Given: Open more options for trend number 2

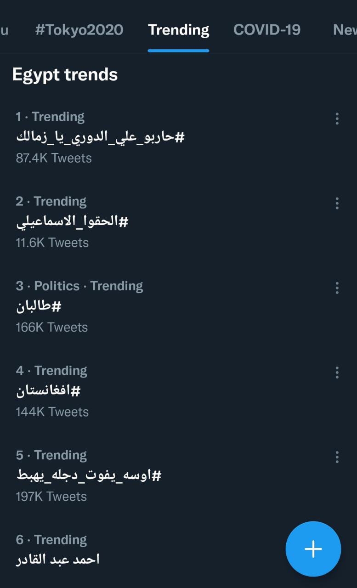Looking at the screenshot, I should click(x=337, y=203).
